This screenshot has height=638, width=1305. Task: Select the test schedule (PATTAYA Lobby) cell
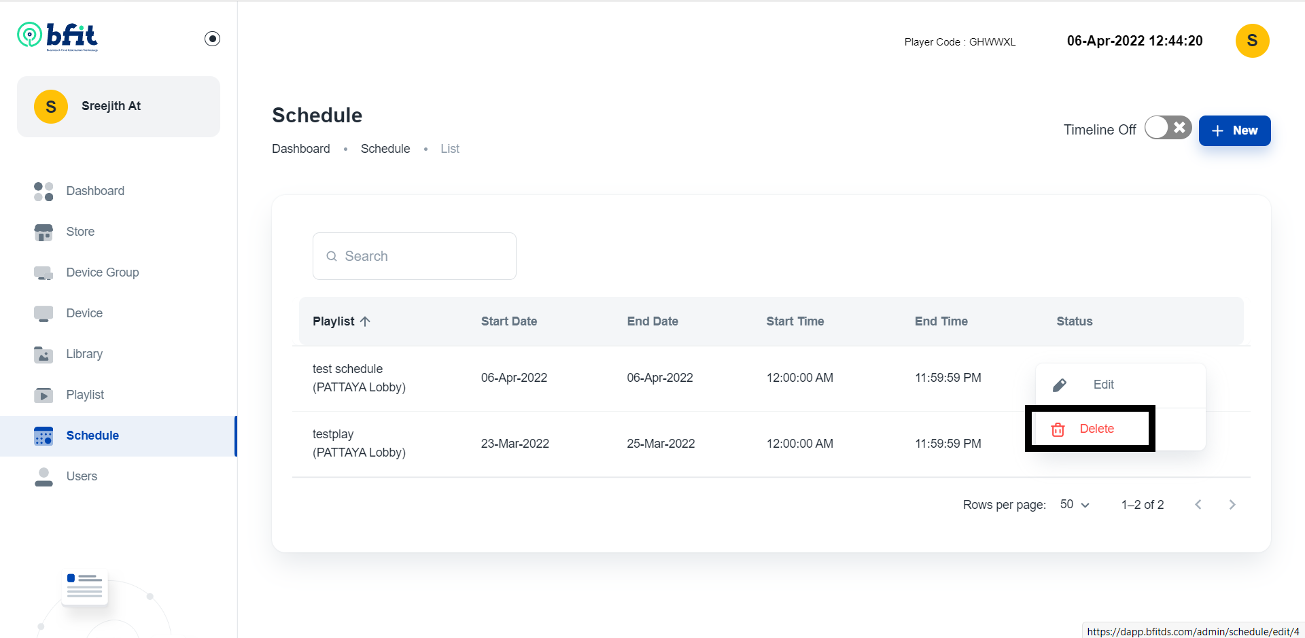click(359, 378)
